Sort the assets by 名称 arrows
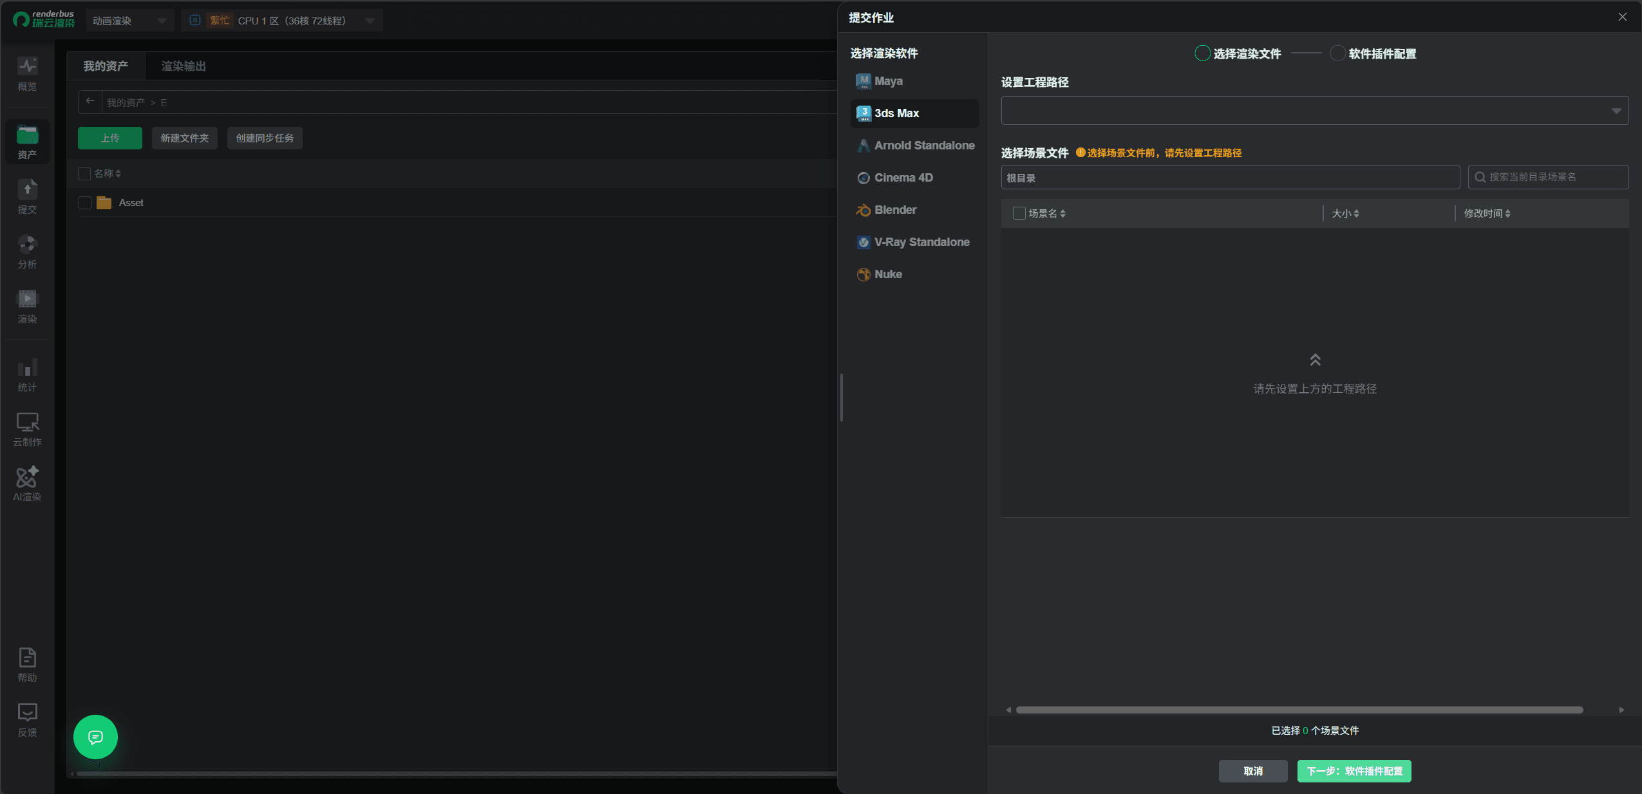This screenshot has height=794, width=1642. 118,174
